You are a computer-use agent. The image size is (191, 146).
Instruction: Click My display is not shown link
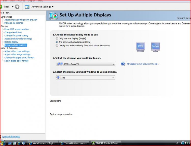(x=143, y=64)
